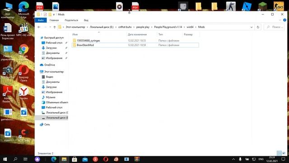Open WinRAR icon on taskbar

[x=137, y=159]
